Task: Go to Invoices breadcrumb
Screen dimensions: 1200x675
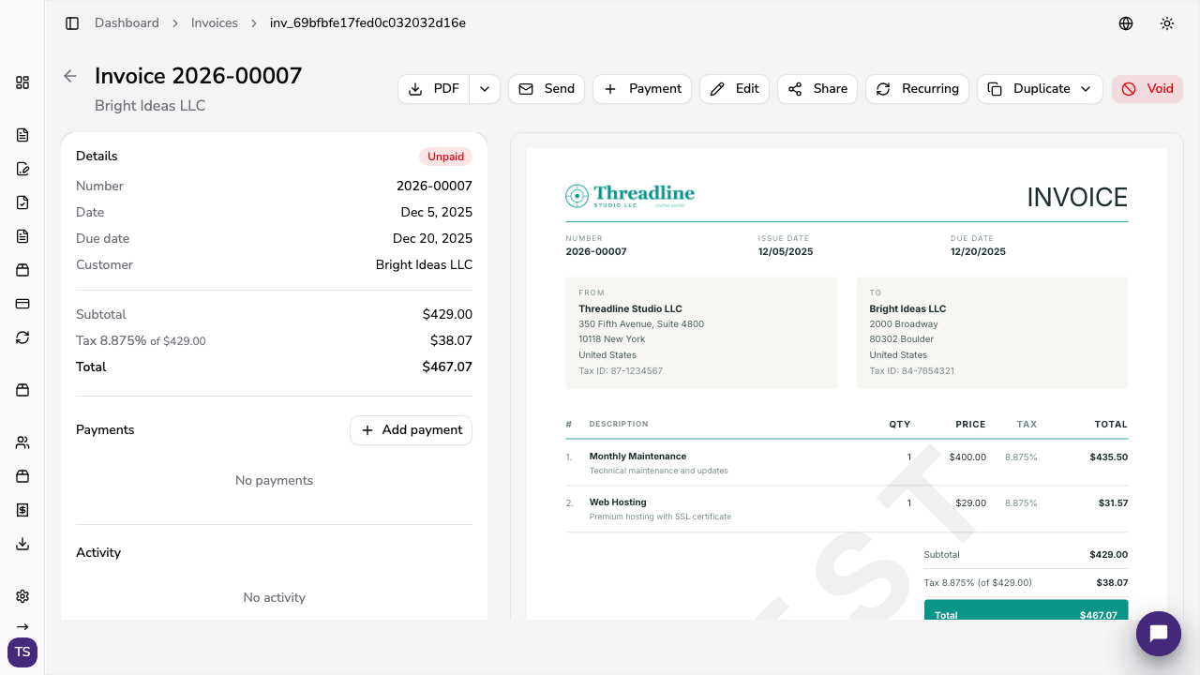Action: [x=215, y=23]
